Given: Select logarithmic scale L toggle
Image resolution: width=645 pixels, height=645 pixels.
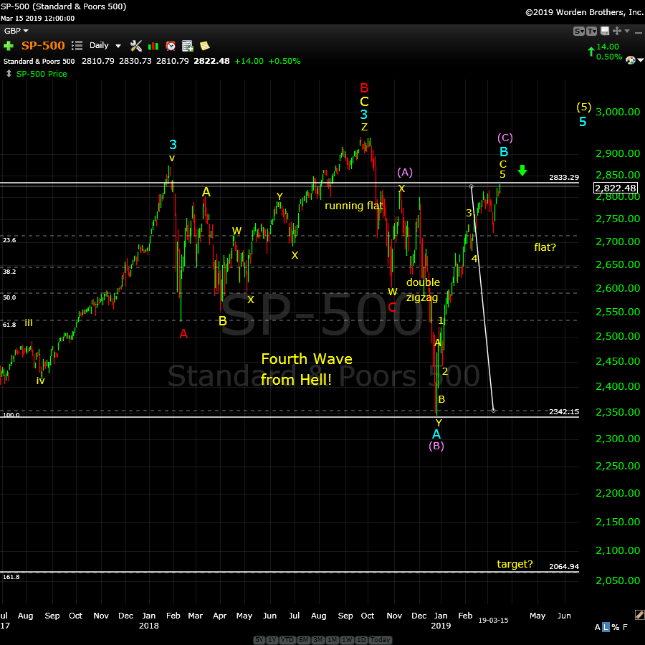Looking at the screenshot, I should 606,627.
